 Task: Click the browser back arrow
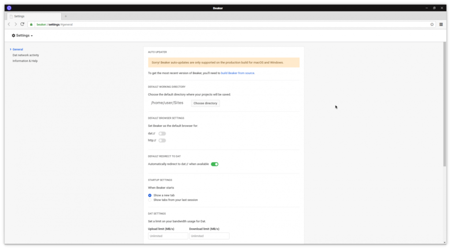9,25
